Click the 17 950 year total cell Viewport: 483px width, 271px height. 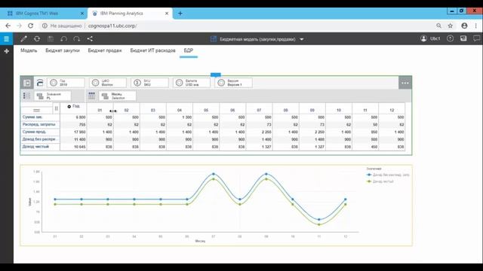click(74, 132)
